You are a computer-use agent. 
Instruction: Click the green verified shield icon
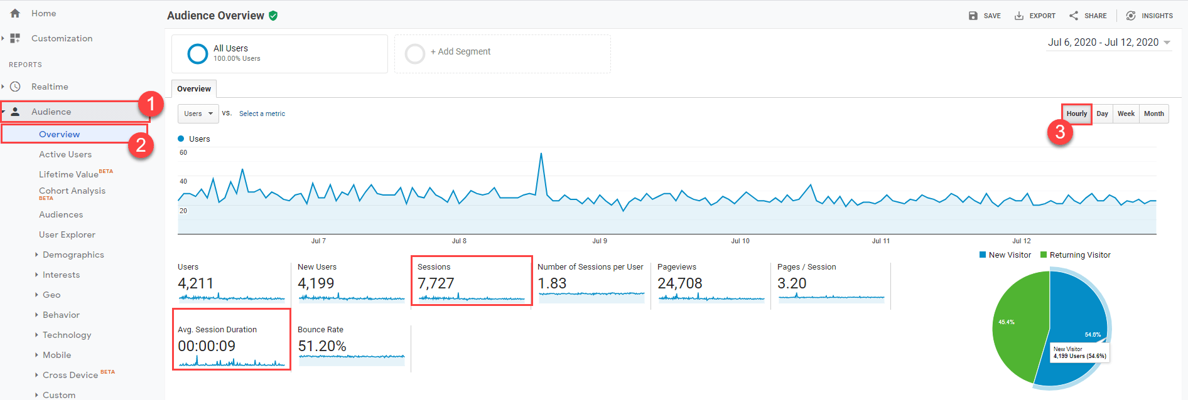(273, 16)
